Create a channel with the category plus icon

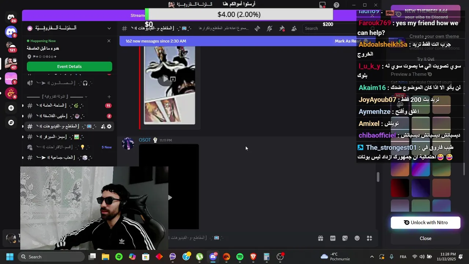tap(109, 97)
